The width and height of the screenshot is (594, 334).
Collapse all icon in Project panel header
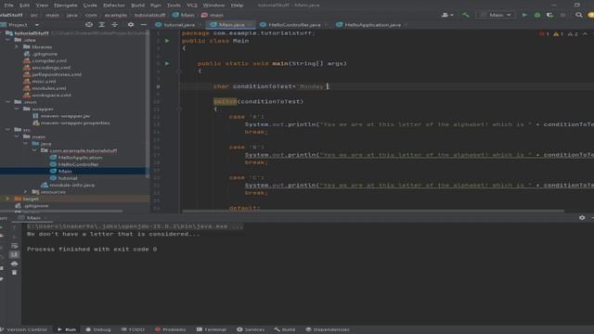114,25
